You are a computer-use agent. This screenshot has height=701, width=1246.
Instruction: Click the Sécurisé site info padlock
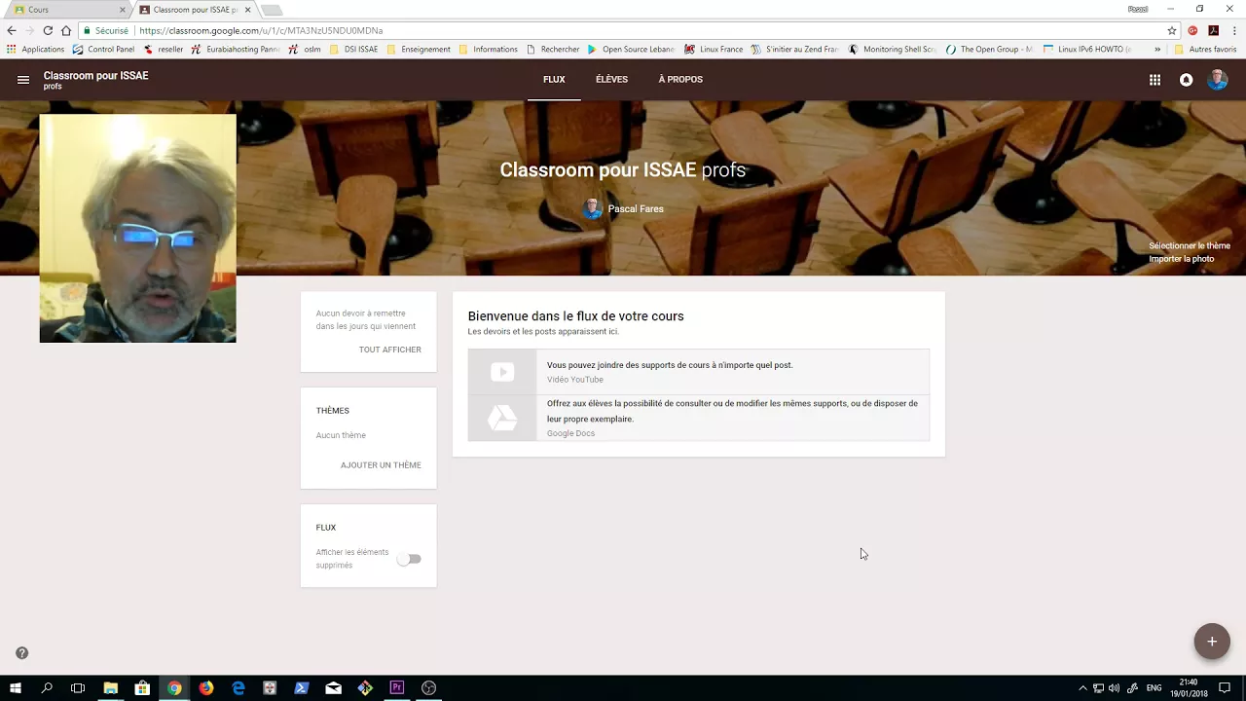point(106,30)
